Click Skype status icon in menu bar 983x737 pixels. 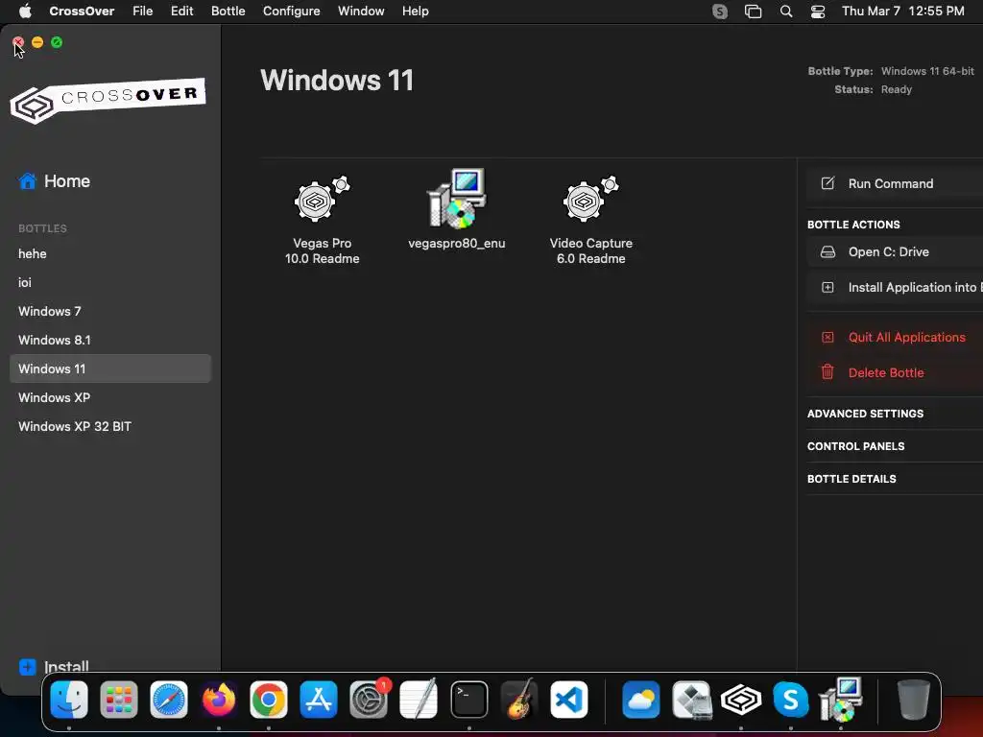720,12
